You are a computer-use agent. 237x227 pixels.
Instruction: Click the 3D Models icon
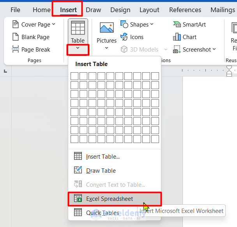pos(124,49)
